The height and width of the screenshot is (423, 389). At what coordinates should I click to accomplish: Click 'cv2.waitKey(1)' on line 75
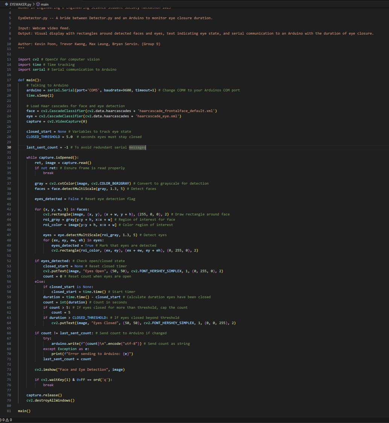click(56, 380)
